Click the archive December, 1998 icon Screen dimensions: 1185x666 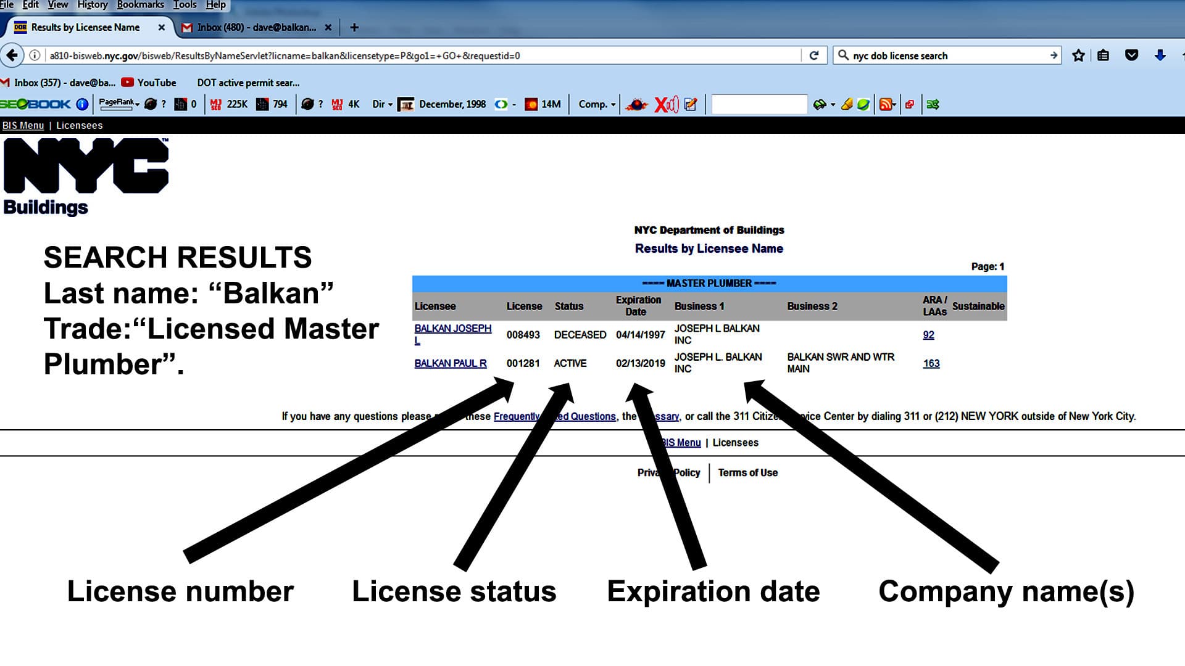tap(405, 104)
